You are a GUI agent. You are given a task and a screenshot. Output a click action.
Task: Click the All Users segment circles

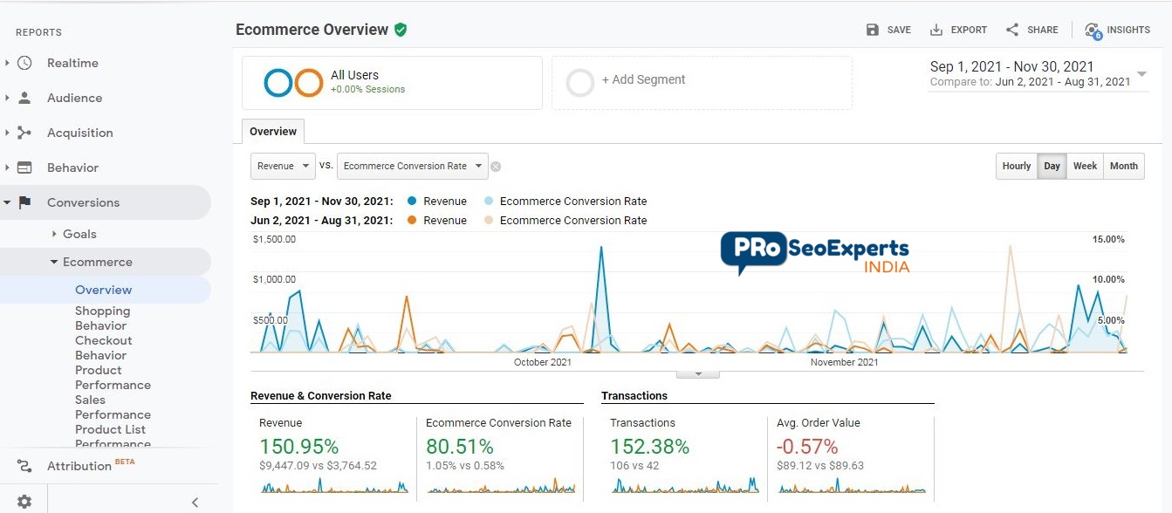[x=293, y=83]
